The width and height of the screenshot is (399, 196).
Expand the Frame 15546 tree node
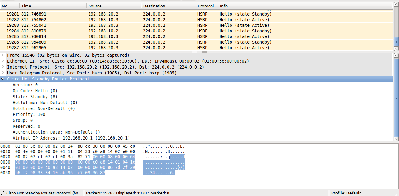3,55
